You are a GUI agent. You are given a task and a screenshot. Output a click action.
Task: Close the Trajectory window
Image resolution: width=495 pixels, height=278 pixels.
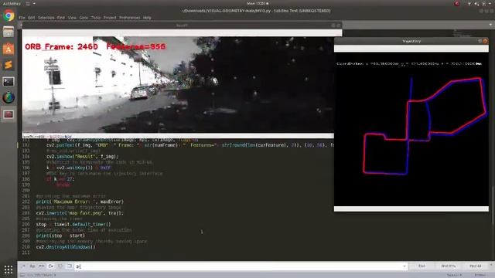tap(485, 41)
